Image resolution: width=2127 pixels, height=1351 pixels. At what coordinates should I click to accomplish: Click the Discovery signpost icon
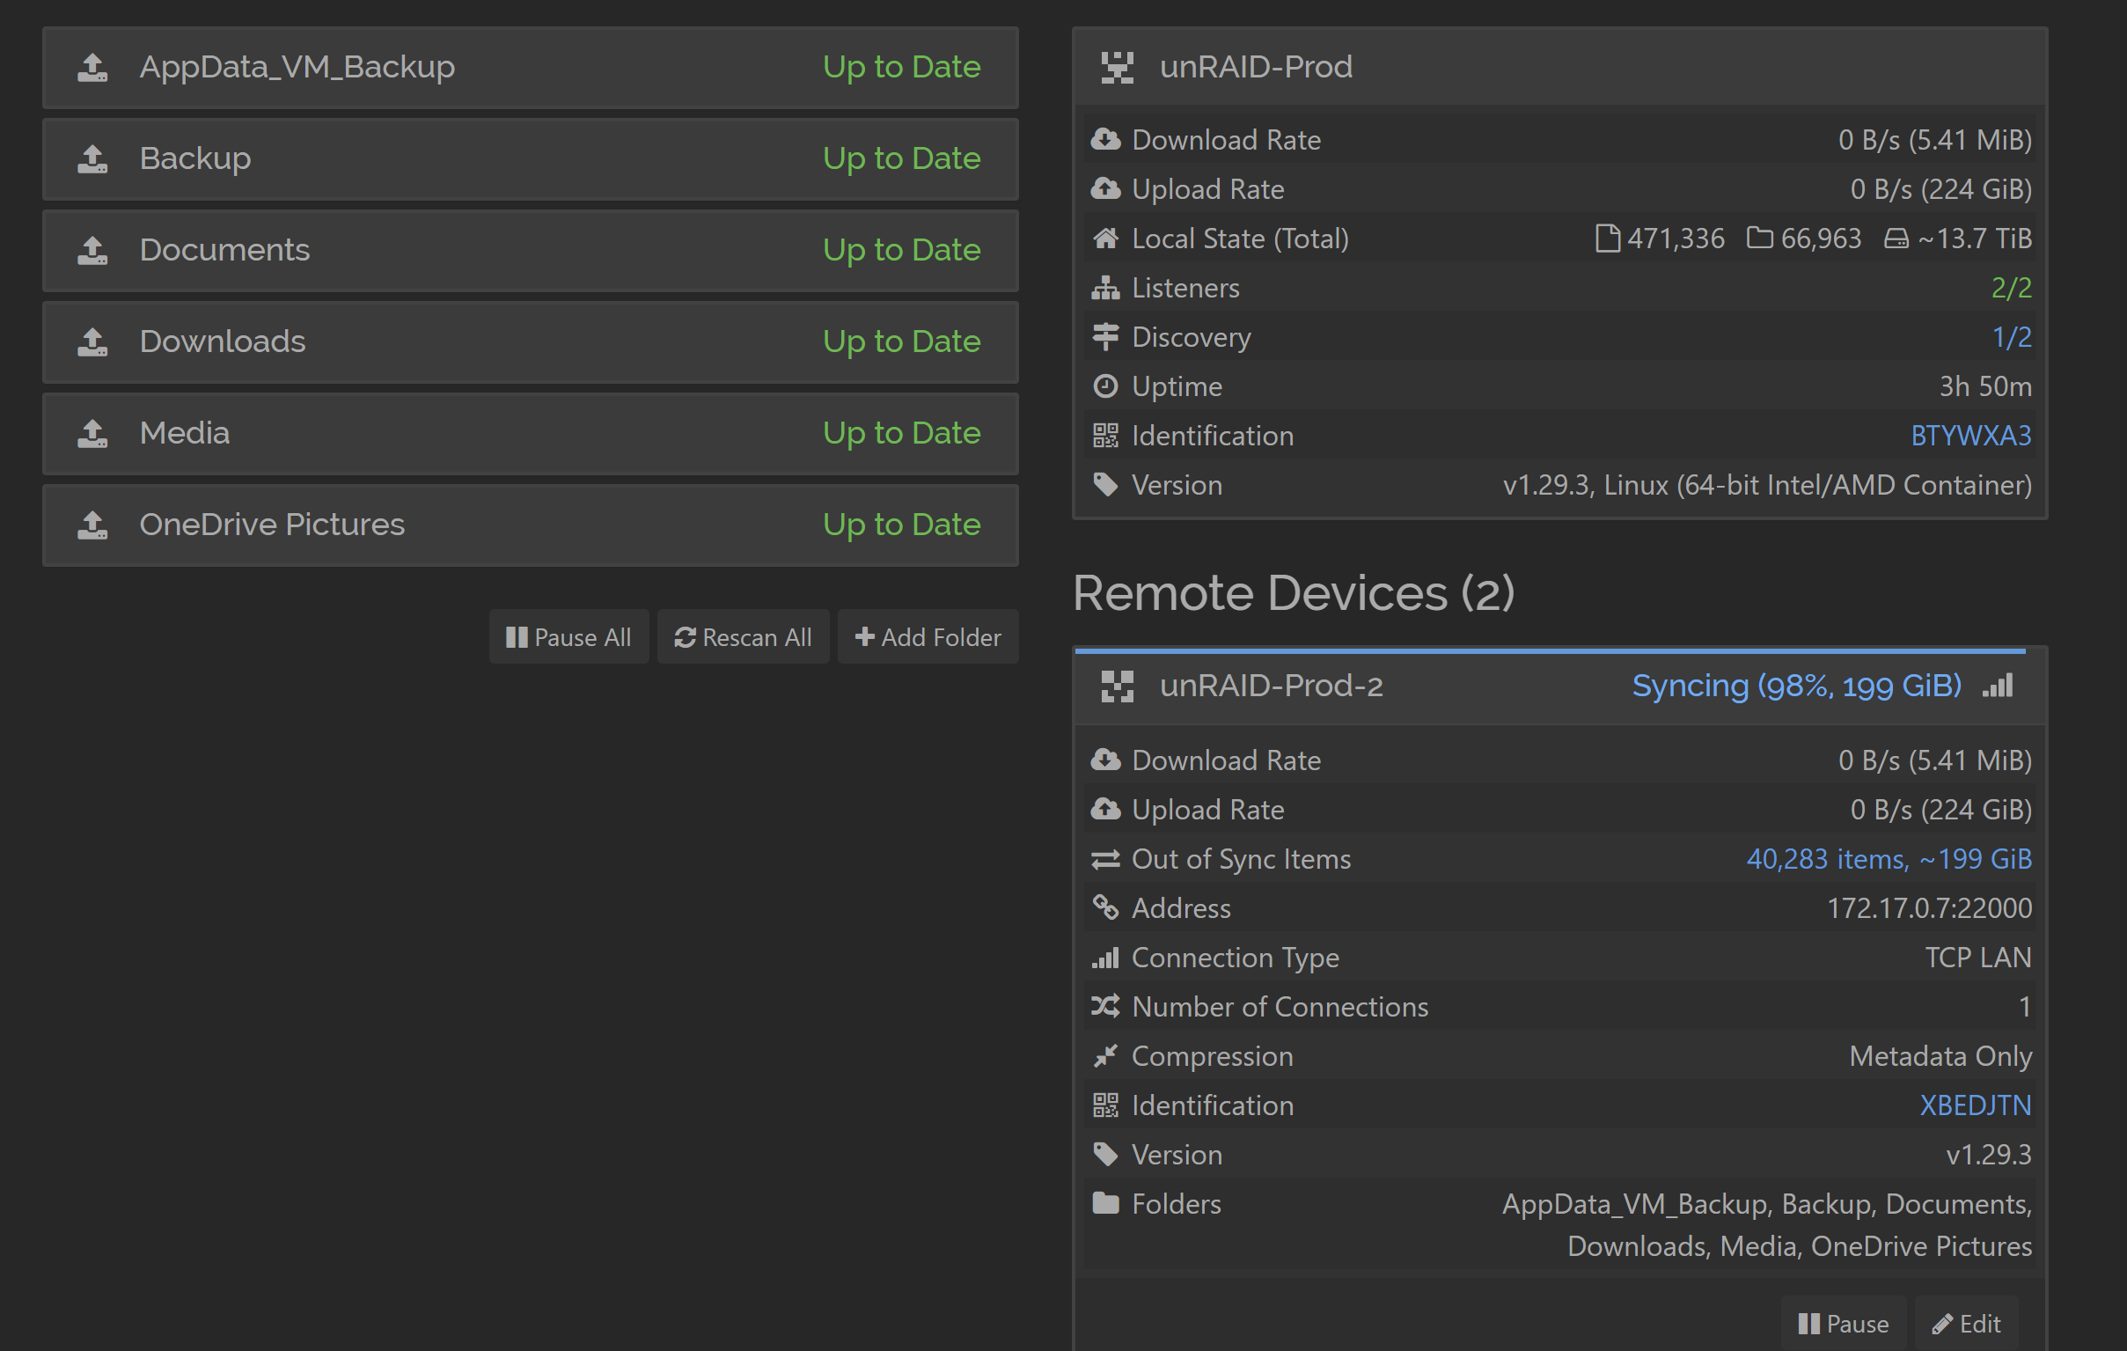(x=1106, y=337)
